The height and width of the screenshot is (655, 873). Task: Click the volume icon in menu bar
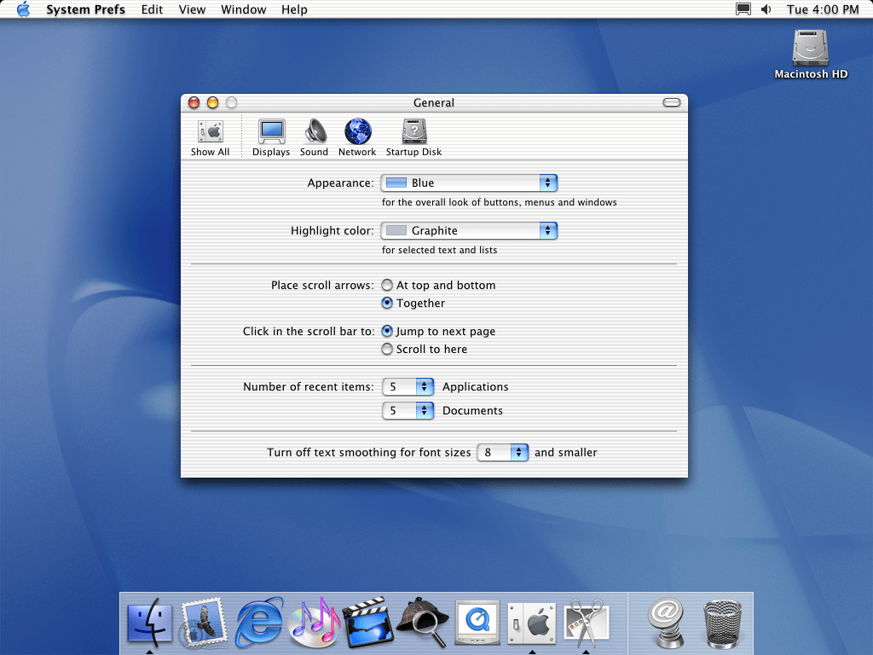coord(766,9)
